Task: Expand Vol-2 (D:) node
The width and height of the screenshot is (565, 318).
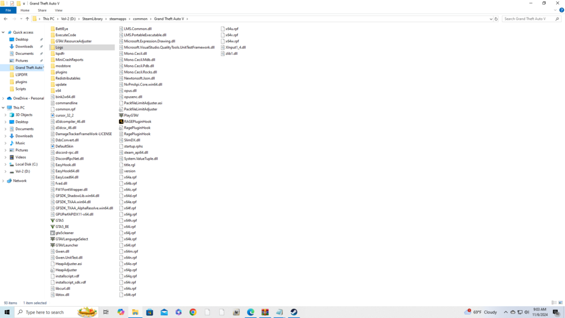Action: (x=6, y=171)
